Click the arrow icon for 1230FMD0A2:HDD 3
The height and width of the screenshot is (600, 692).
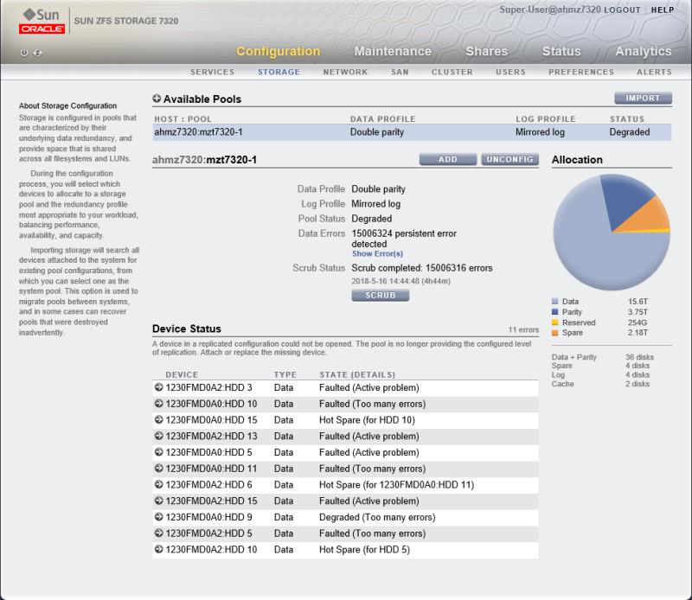[159, 388]
